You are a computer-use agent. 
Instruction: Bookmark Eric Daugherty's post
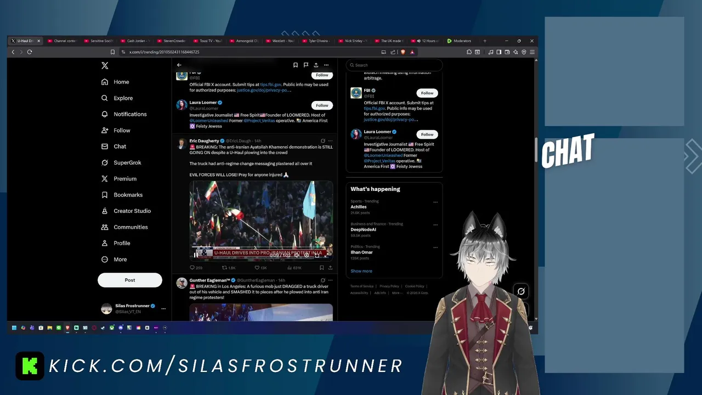click(x=321, y=268)
